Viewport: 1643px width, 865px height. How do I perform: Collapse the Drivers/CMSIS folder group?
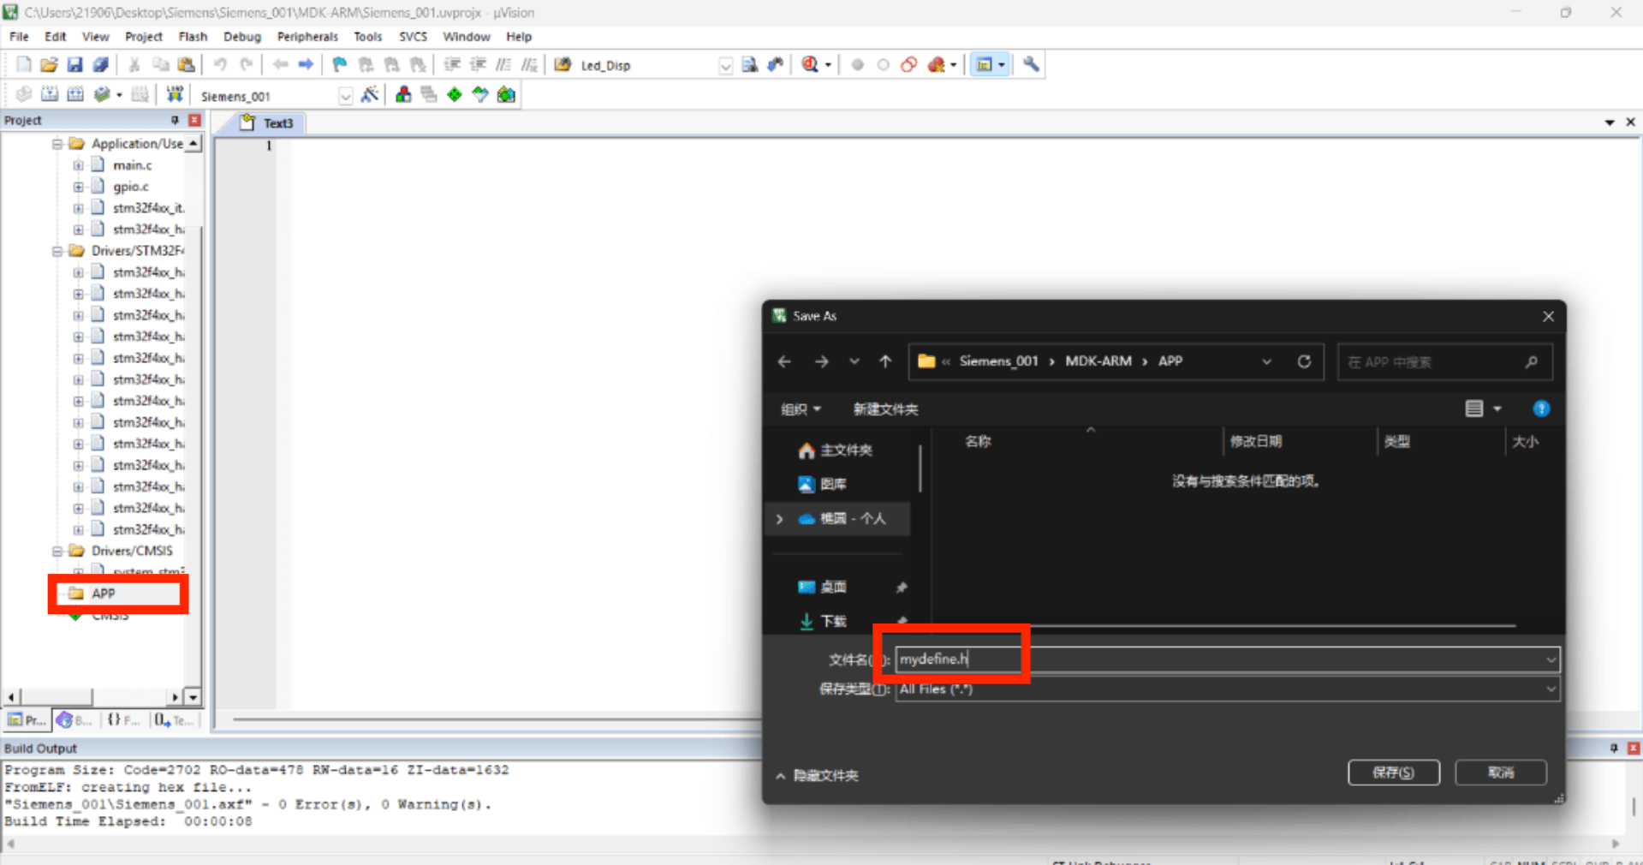pyautogui.click(x=57, y=551)
